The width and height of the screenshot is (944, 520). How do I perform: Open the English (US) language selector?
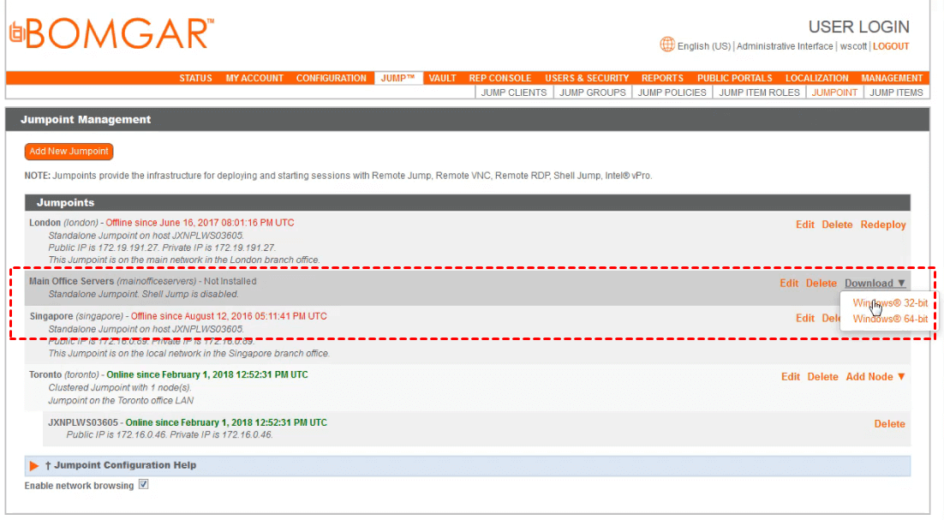(x=704, y=46)
